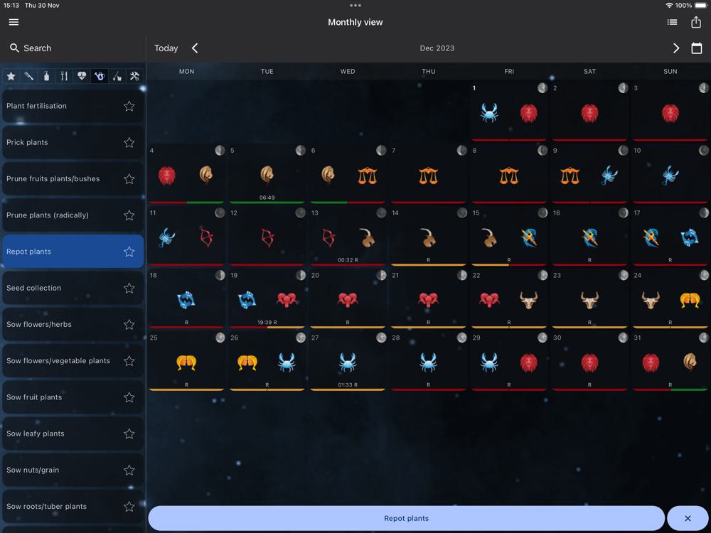Viewport: 711px width, 533px height.
Task: Click the Taurus bull icon on December 23
Action: [x=589, y=300]
